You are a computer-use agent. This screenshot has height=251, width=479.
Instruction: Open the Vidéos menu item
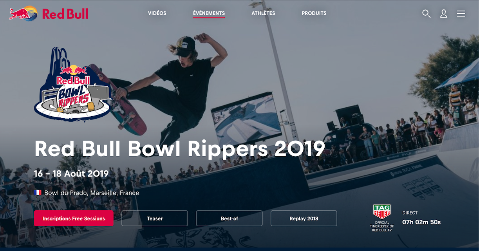pos(157,13)
